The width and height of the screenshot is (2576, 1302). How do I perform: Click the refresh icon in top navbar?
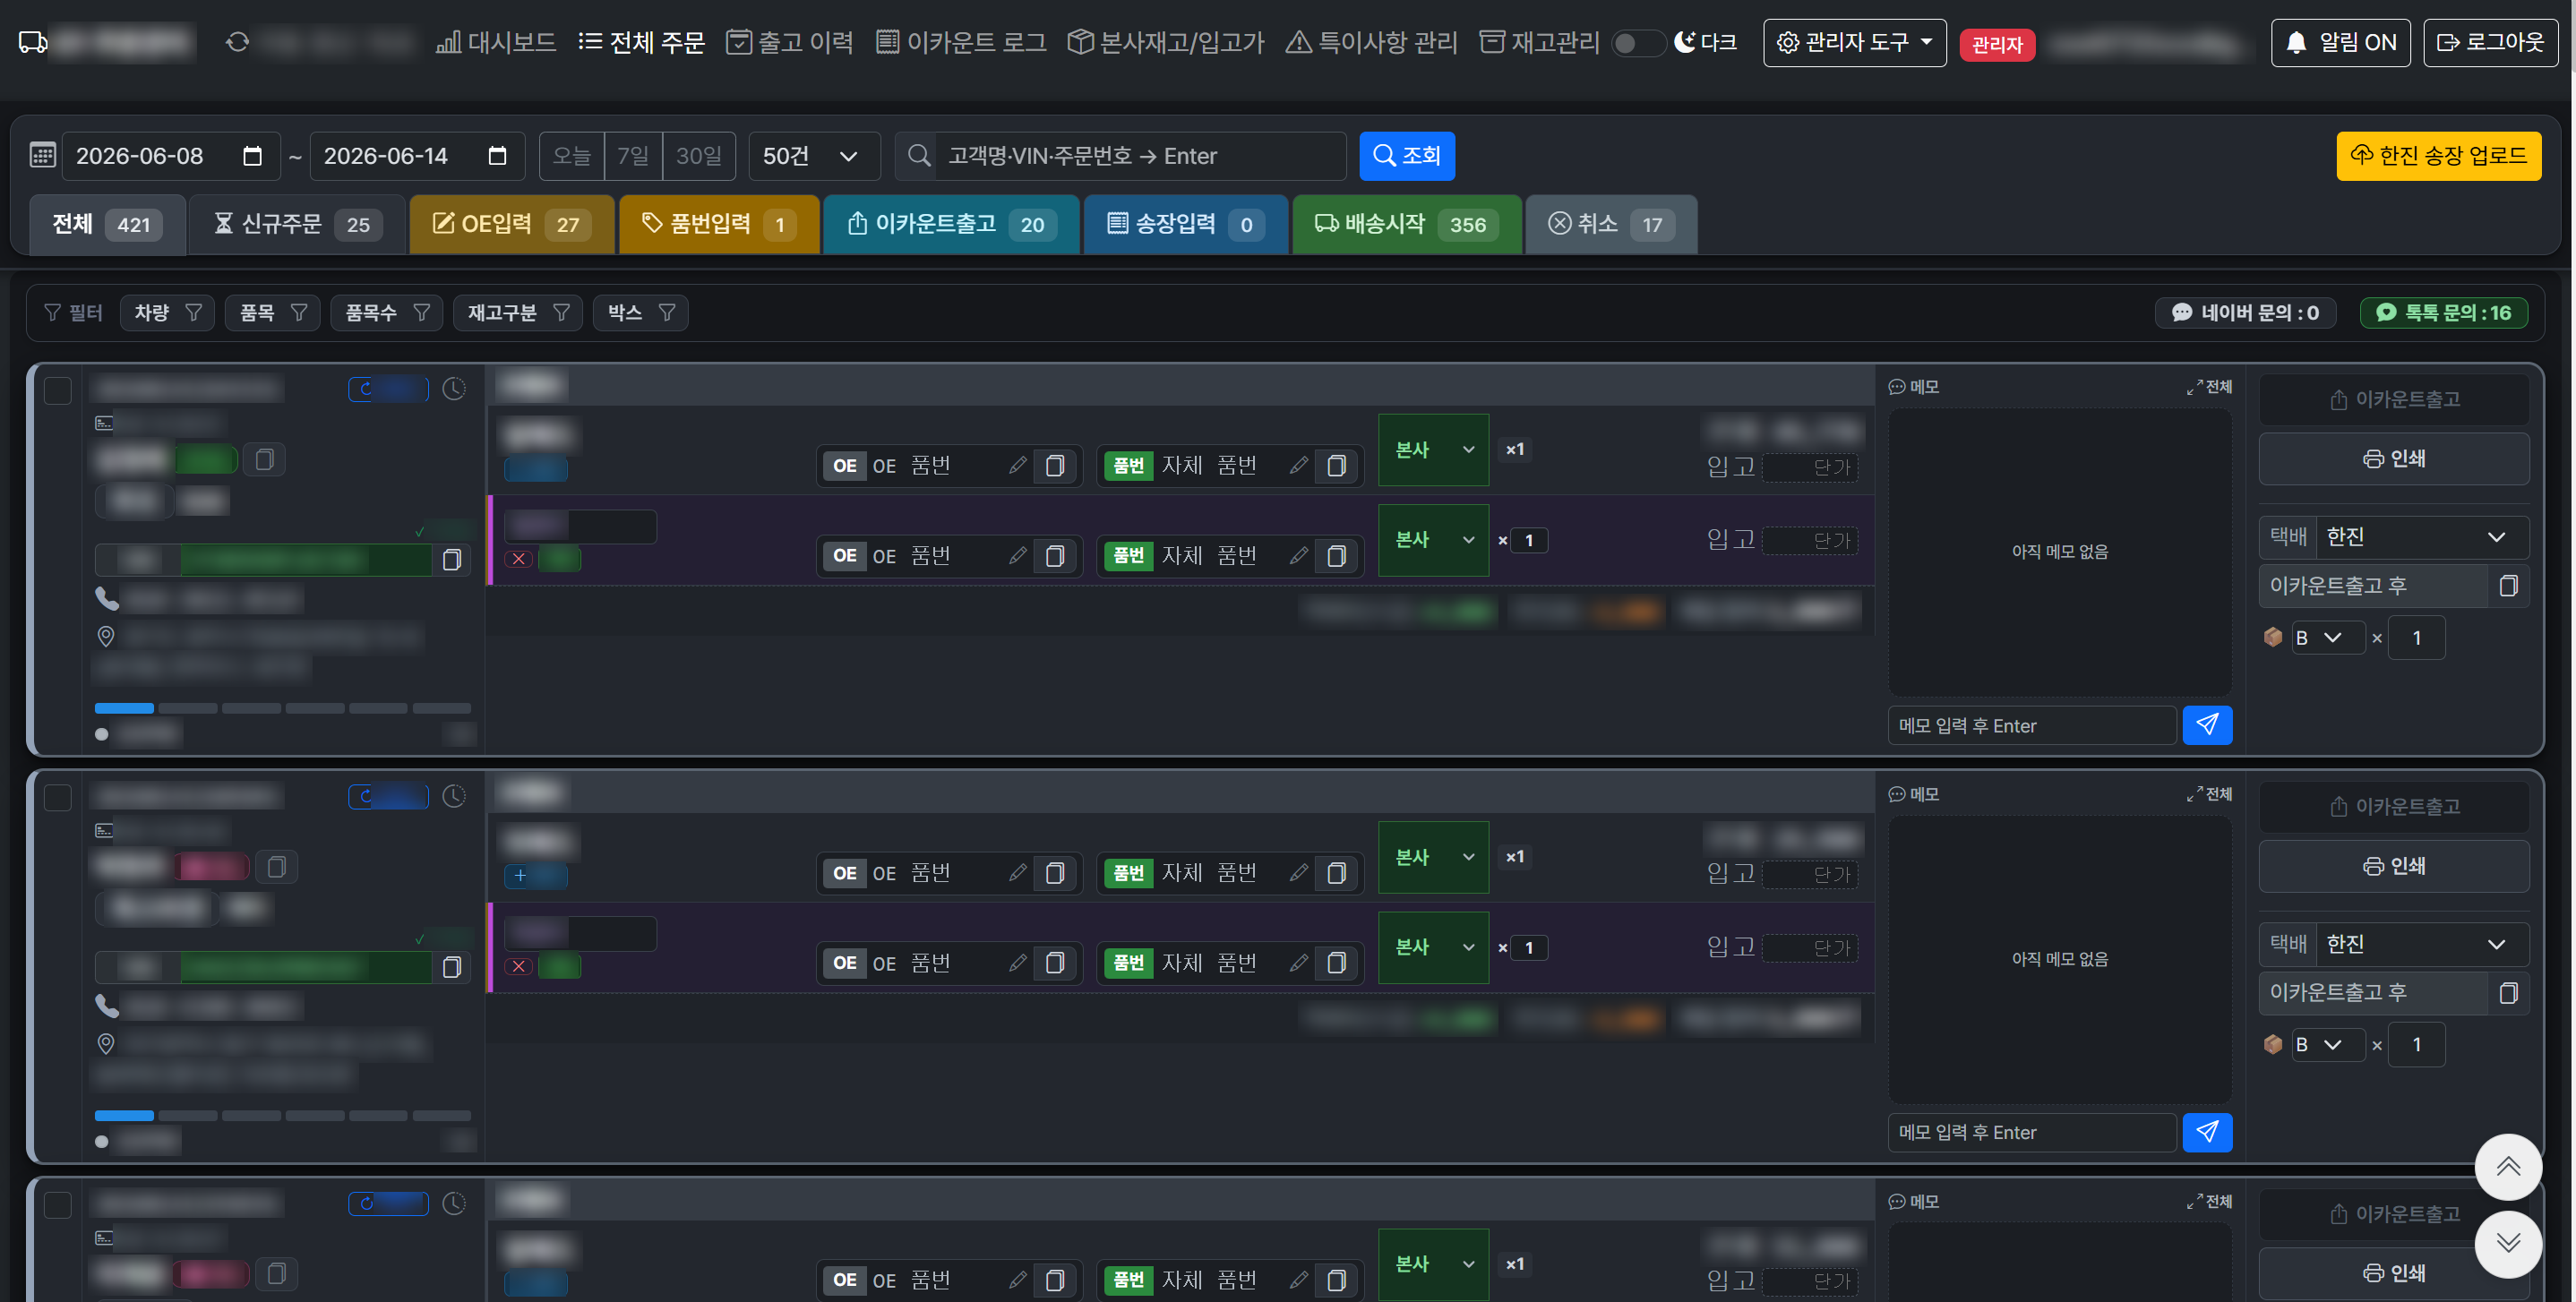(237, 42)
